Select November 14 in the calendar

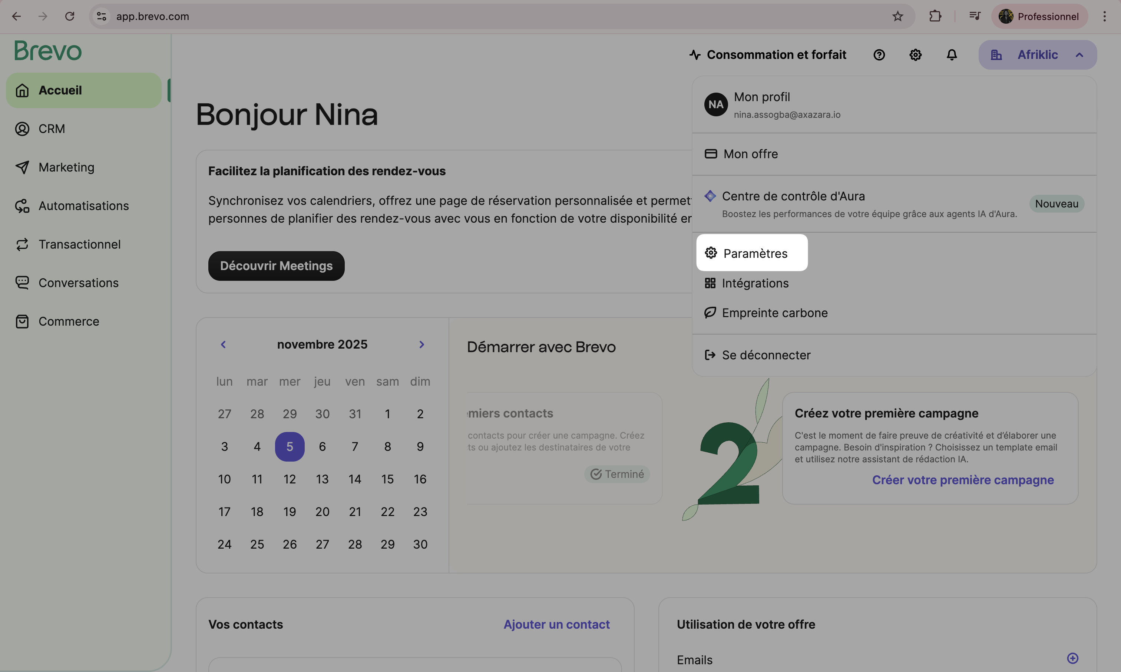click(355, 479)
